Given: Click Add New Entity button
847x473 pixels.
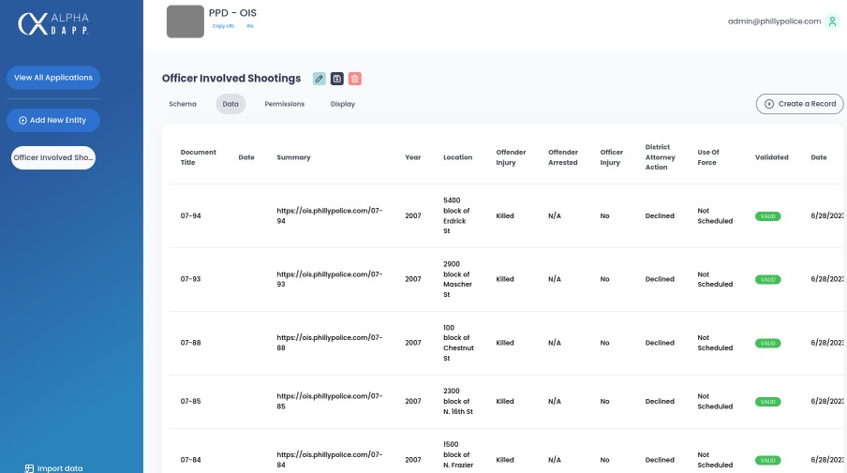Looking at the screenshot, I should tap(52, 121).
